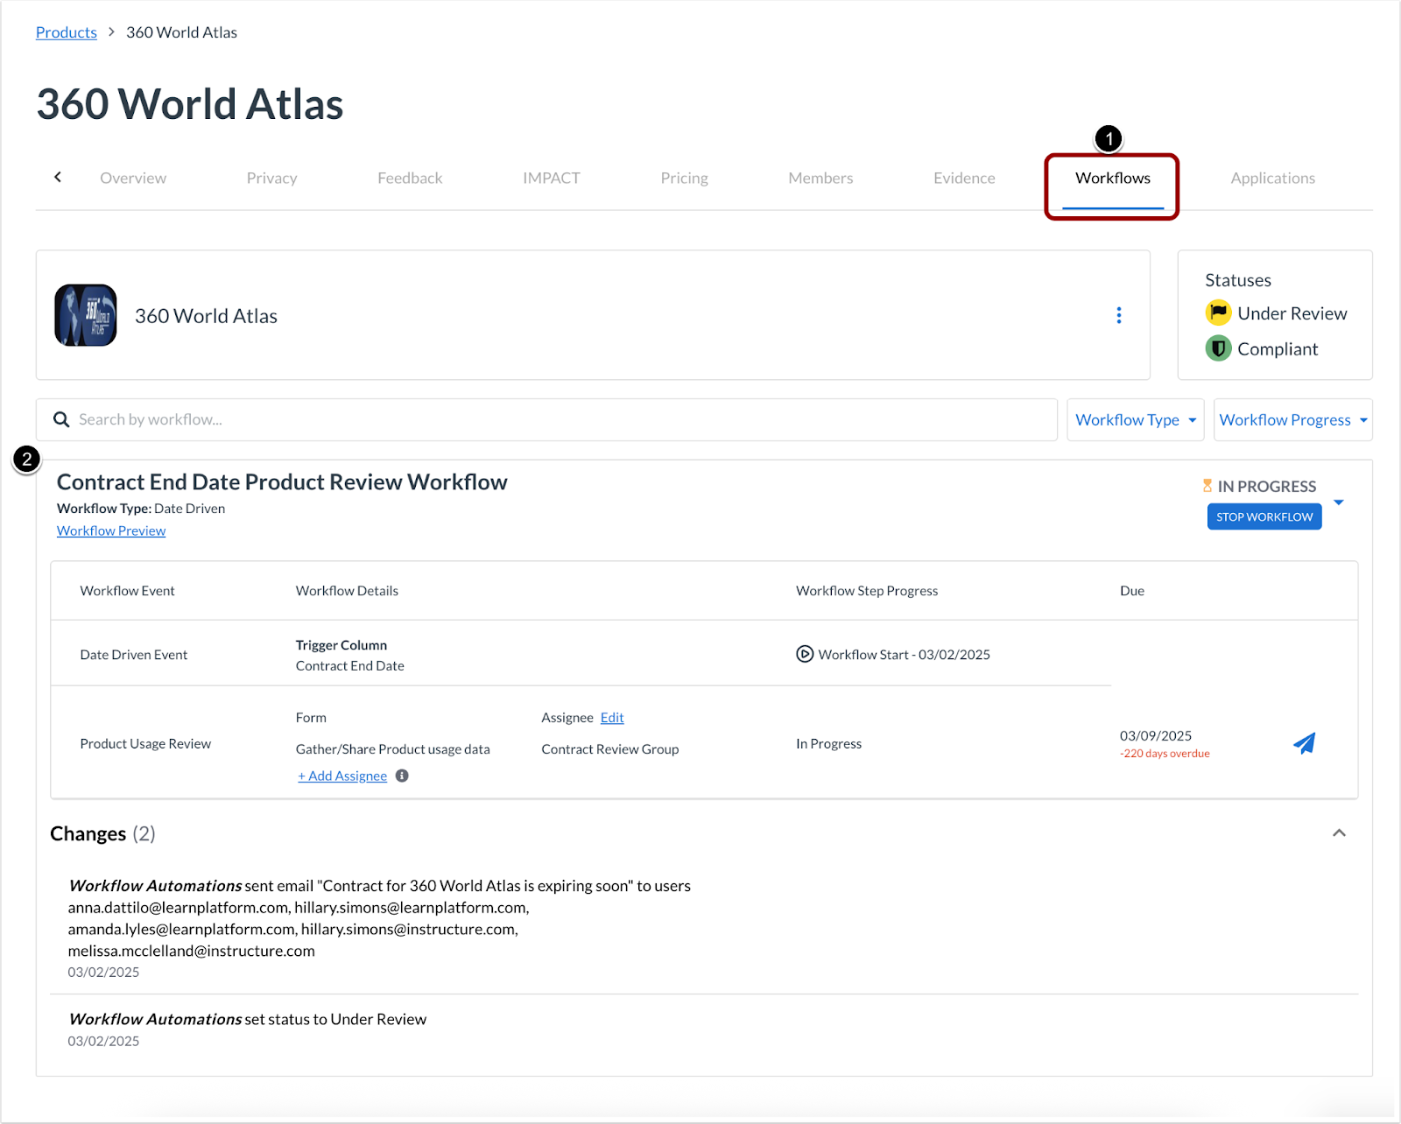Viewport: 1401px width, 1124px height.
Task: Expand the dropdown arrow beside Stop Workflow
Action: pyautogui.click(x=1339, y=502)
